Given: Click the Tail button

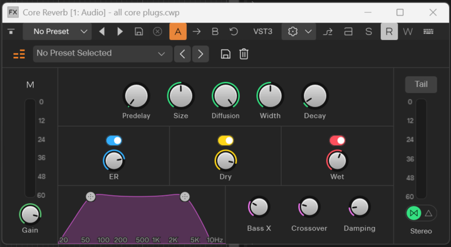Looking at the screenshot, I should pyautogui.click(x=421, y=84).
